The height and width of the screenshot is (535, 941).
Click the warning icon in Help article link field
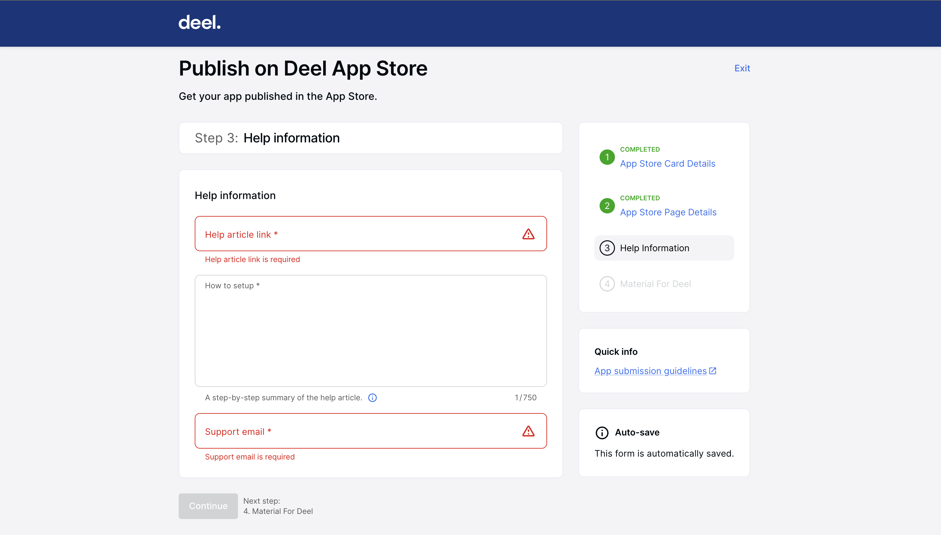point(528,234)
